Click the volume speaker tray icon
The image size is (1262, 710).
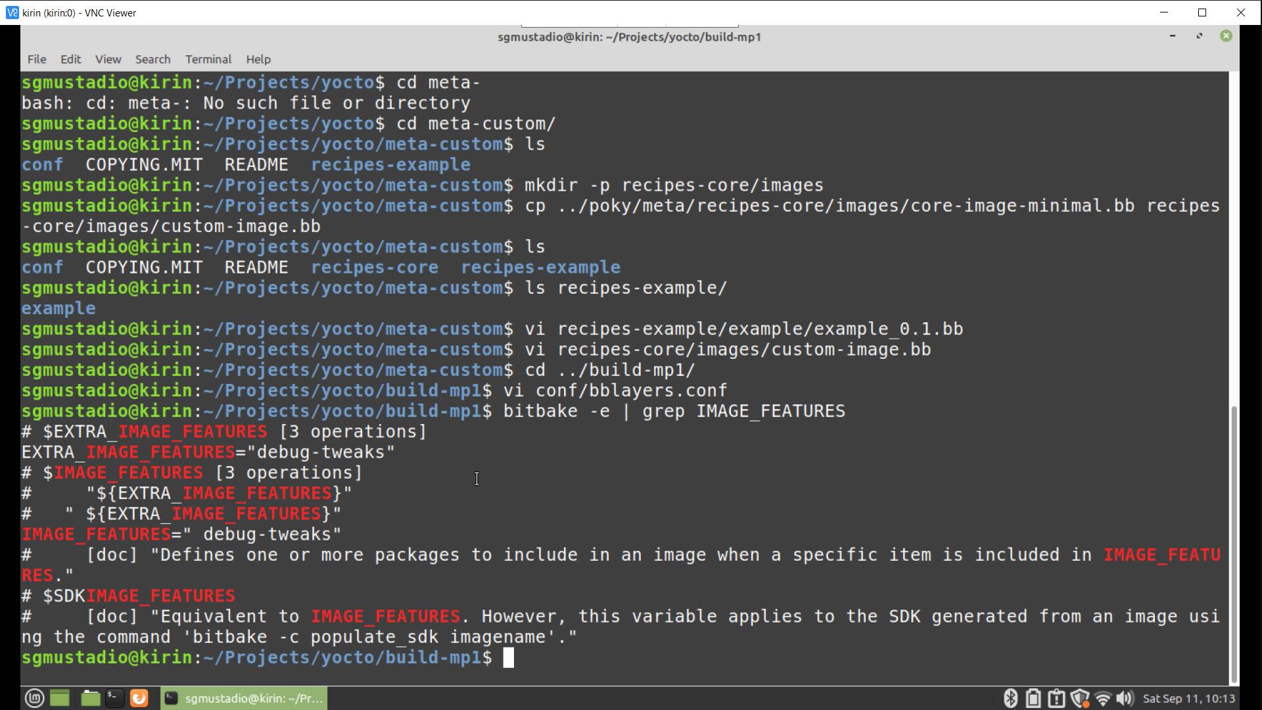coord(1125,698)
